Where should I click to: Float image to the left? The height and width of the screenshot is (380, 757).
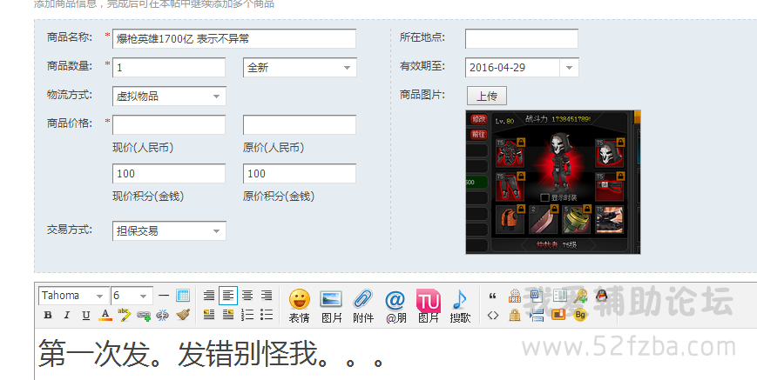[x=209, y=315]
